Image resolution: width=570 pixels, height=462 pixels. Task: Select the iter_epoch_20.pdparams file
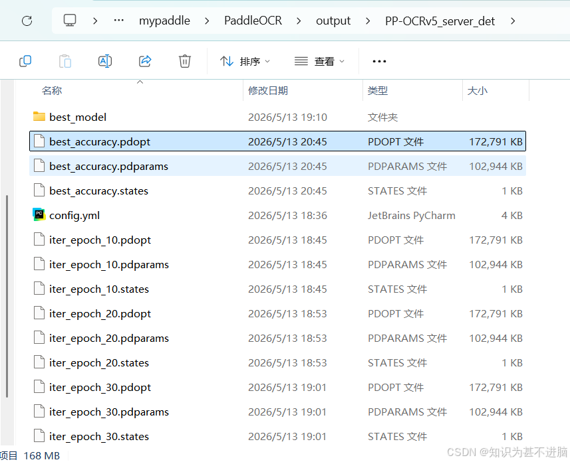[x=278, y=338]
